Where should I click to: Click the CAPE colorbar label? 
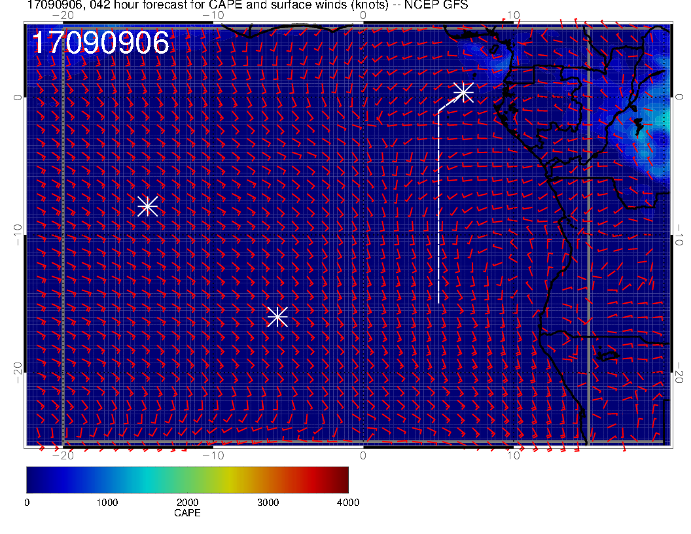(x=187, y=513)
